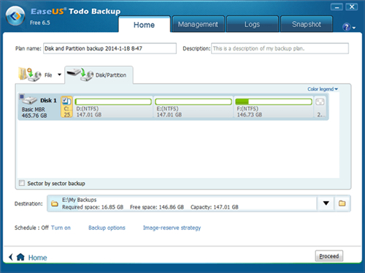
Task: Click the 465.76 GB disk size text
Action: 34,116
